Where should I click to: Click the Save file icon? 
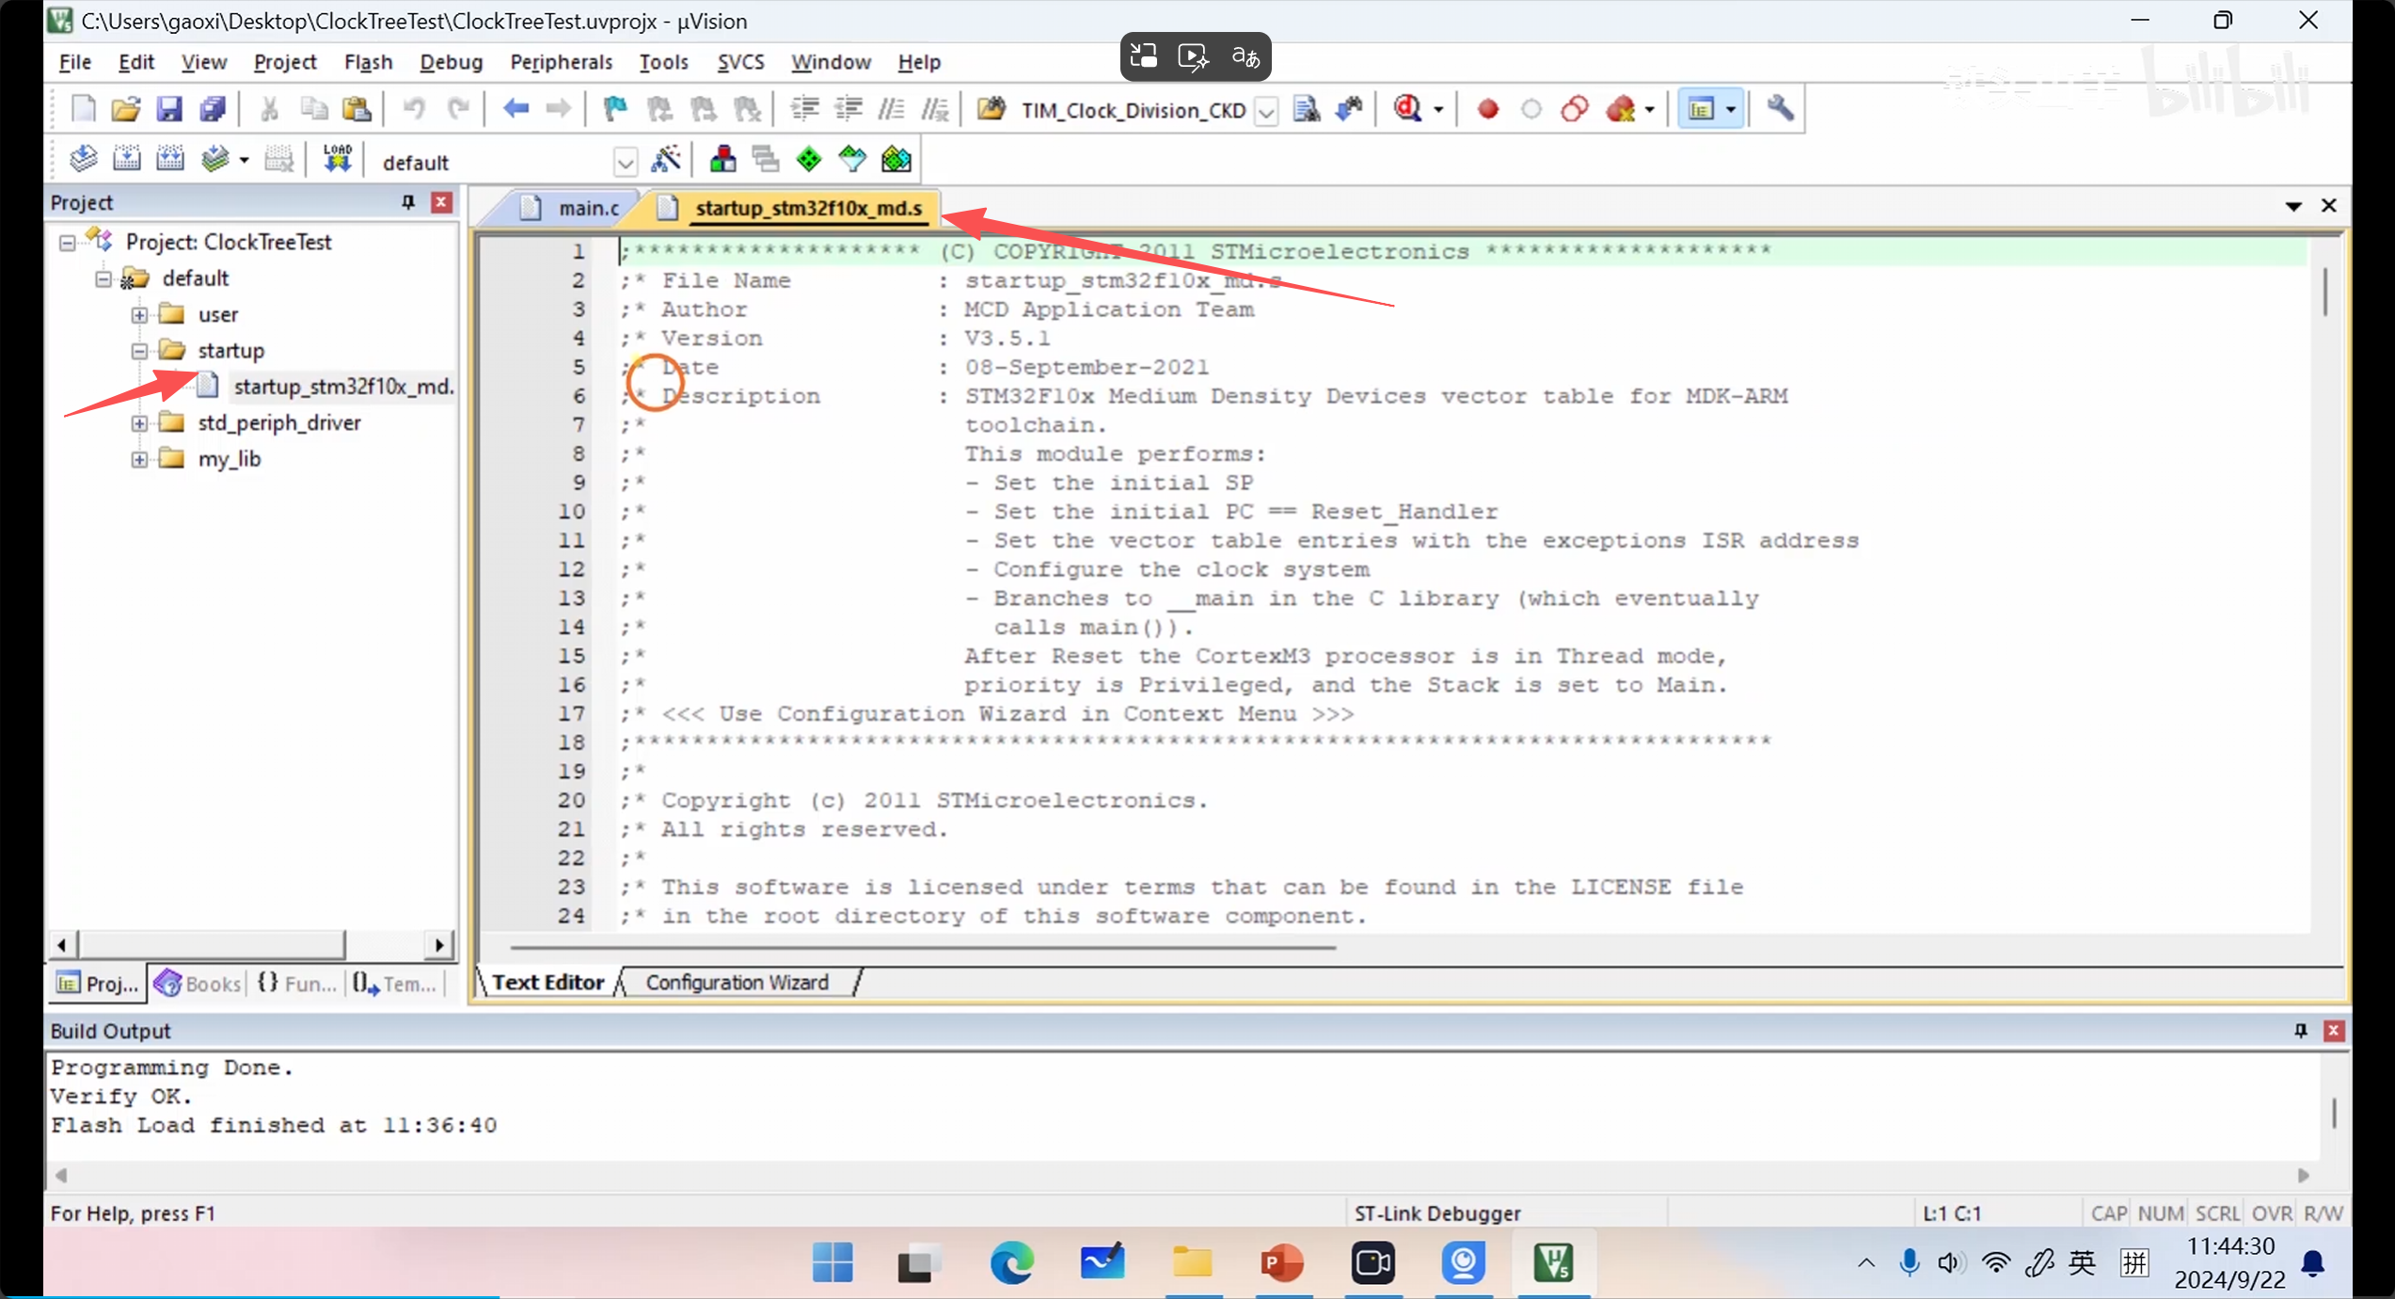click(x=169, y=109)
